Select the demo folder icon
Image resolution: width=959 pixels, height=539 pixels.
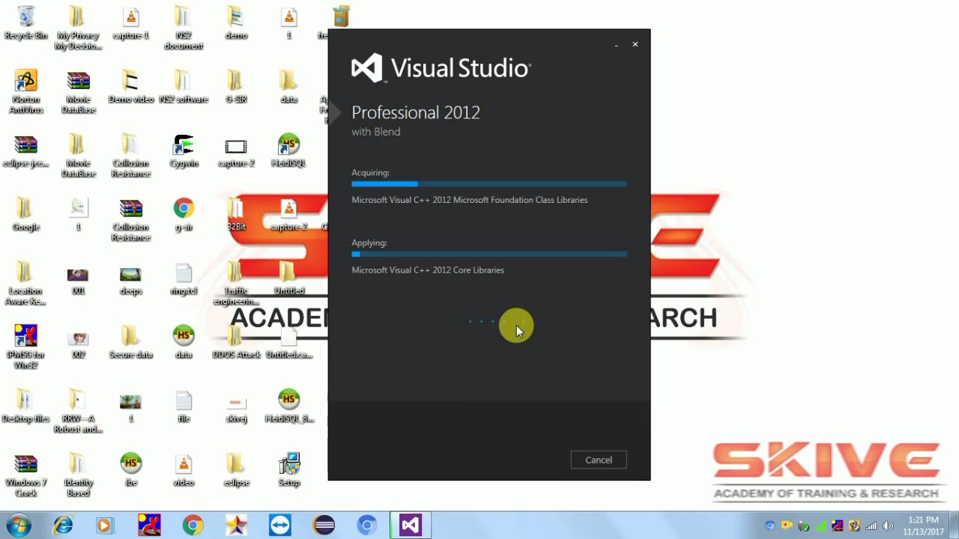(x=236, y=24)
